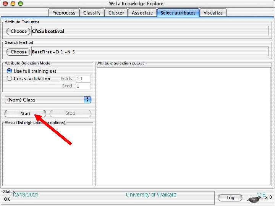
Task: Click the Weka bird icon in status bar
Action: (x=255, y=199)
